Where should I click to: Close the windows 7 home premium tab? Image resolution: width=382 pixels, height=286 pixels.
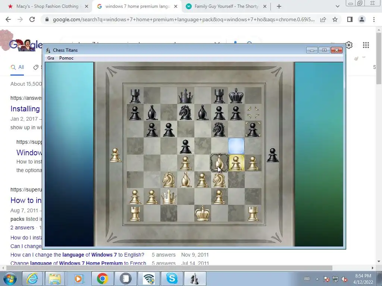[x=176, y=7]
